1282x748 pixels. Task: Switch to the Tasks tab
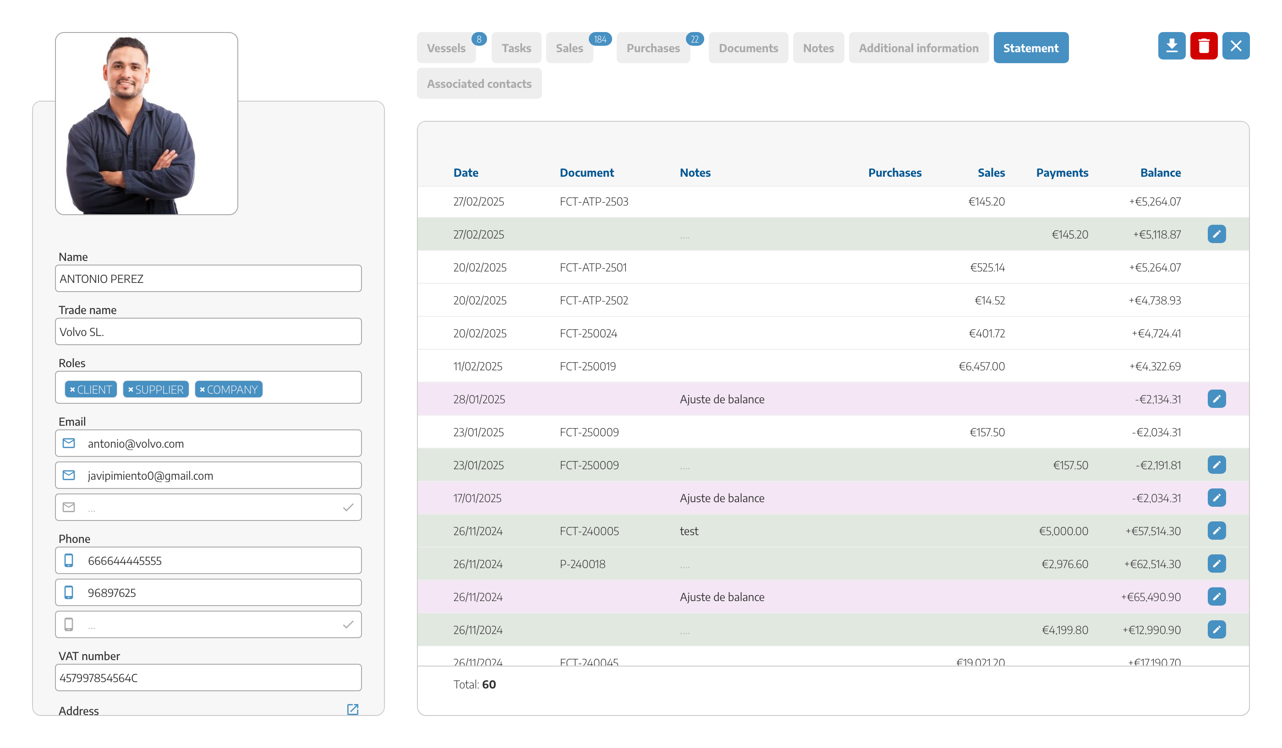pyautogui.click(x=516, y=48)
